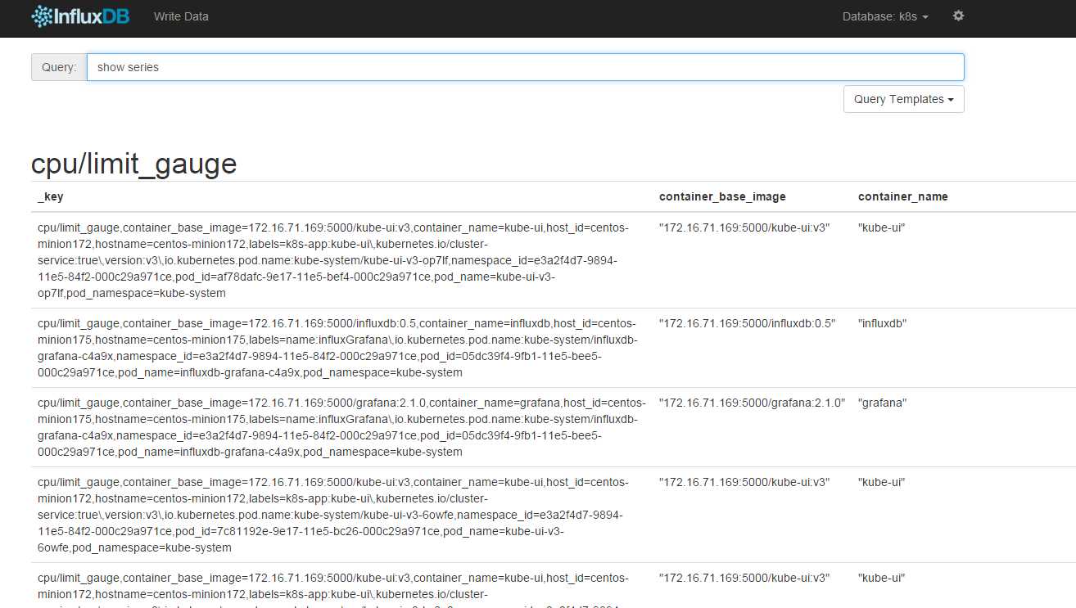Screen dimensions: 1076x608
Task: Focus the query input containing 'show series'
Action: point(525,67)
